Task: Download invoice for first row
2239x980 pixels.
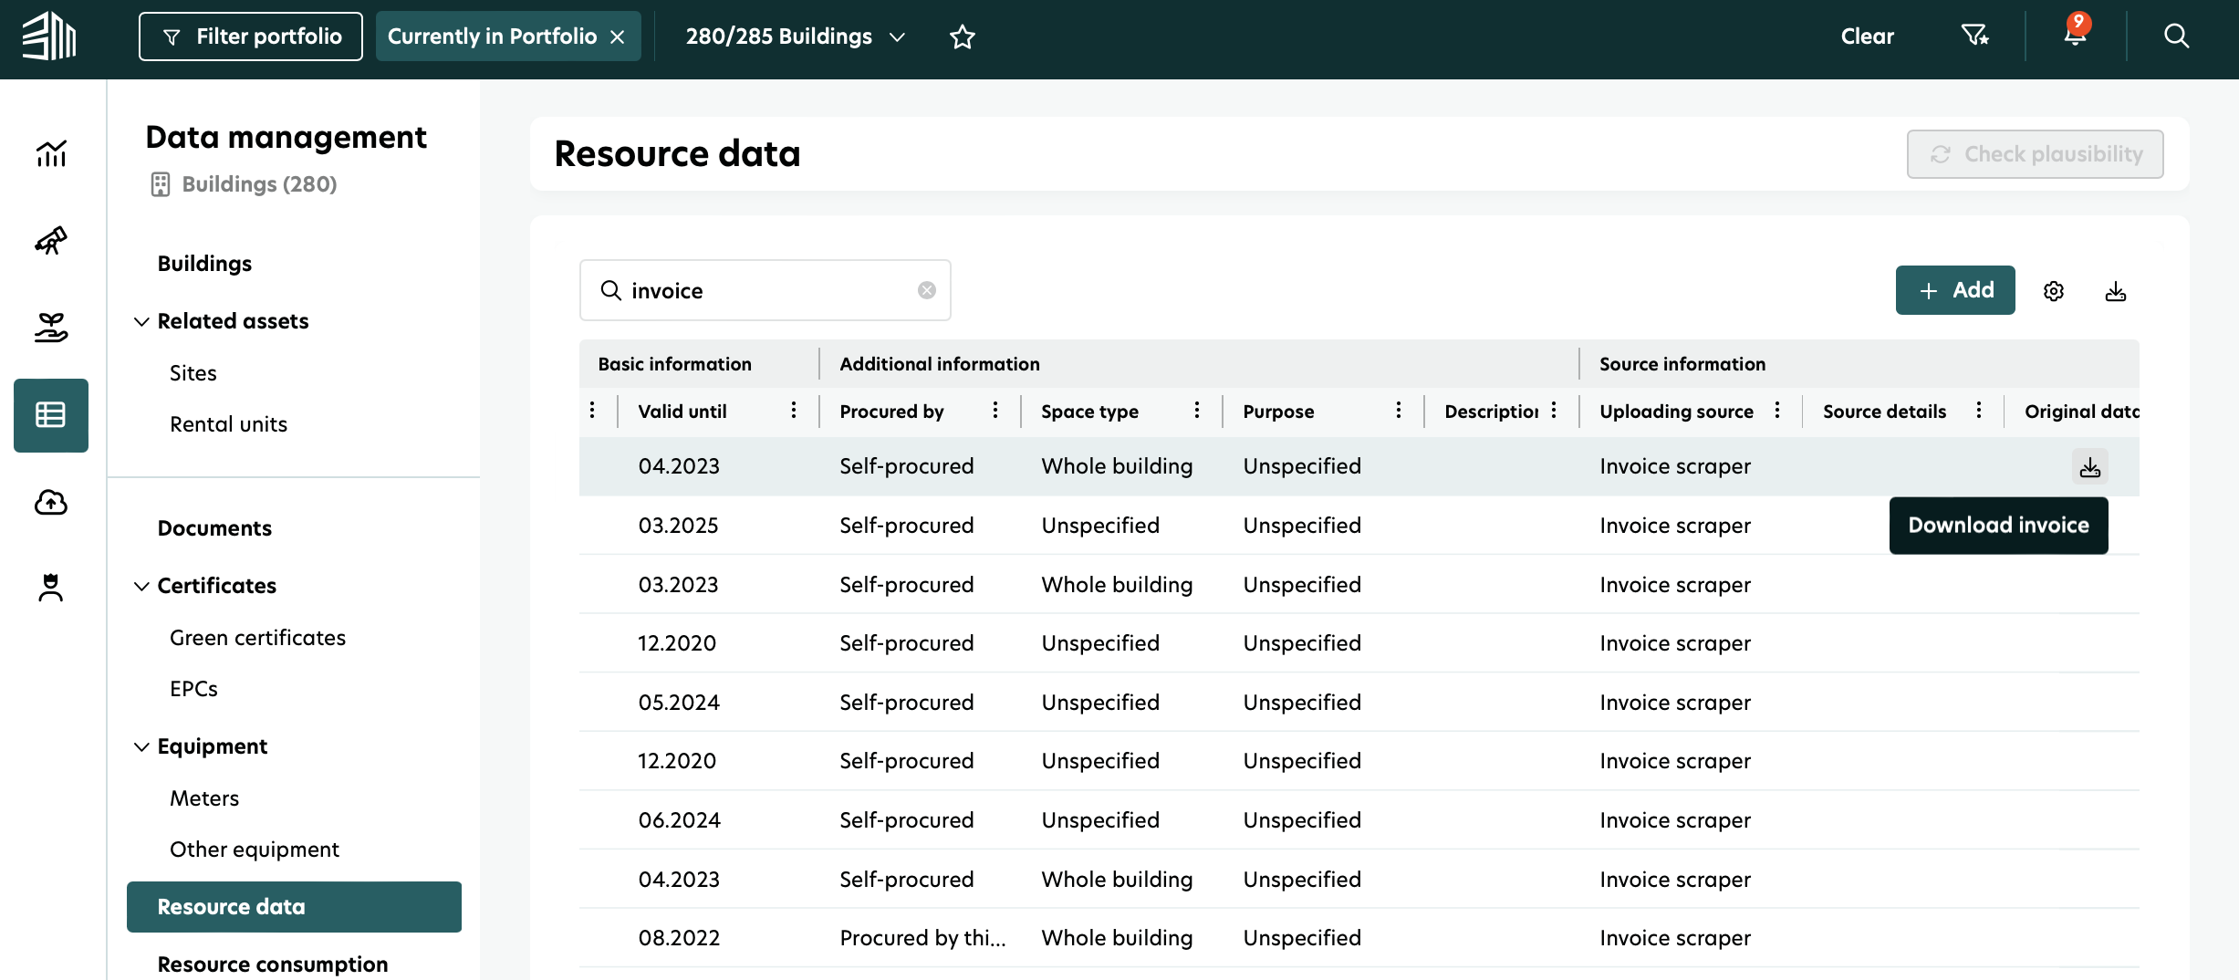Action: [2089, 467]
